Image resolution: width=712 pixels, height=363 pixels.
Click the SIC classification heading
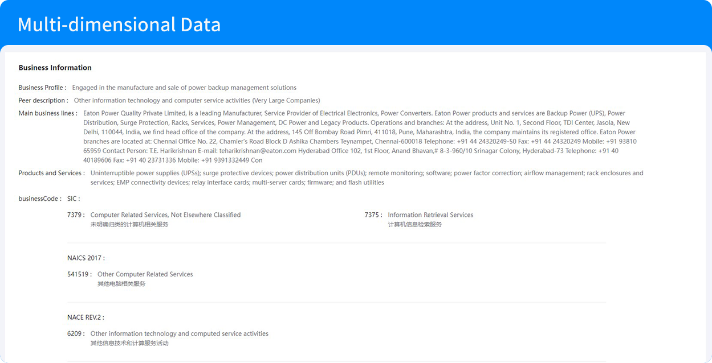[74, 199]
